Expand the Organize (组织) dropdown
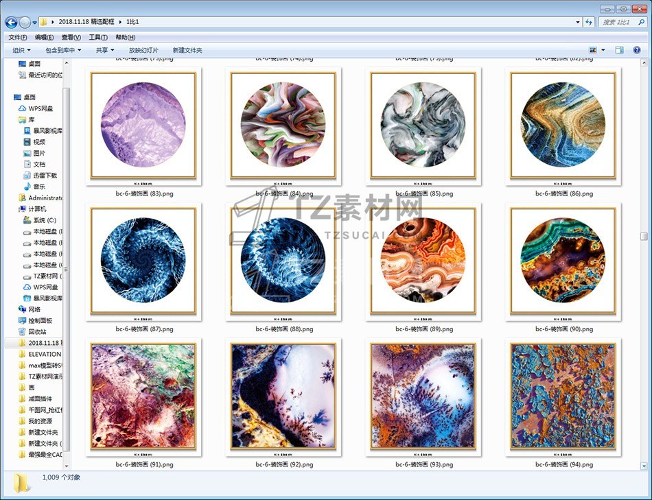 21,50
